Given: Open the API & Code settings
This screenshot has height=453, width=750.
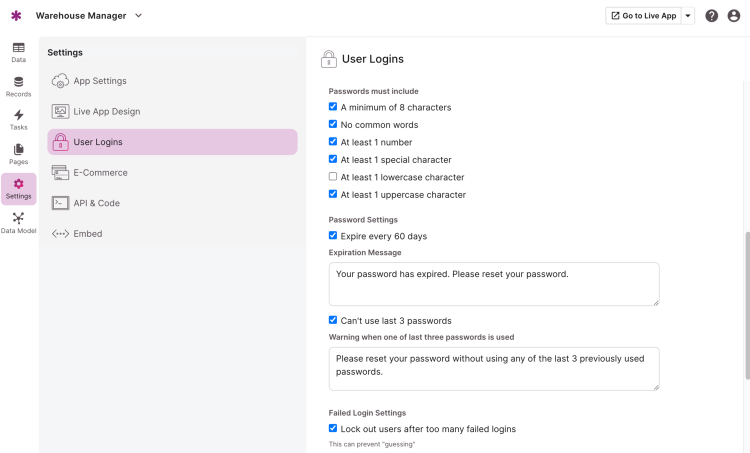Looking at the screenshot, I should 96,203.
